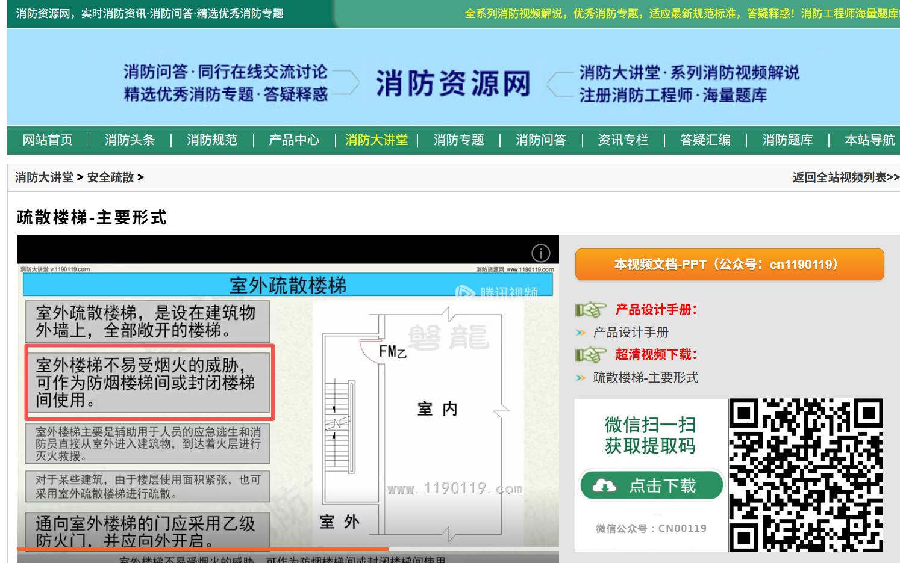Click 消防大讲堂 breadcrumb link
900x563 pixels.
[x=44, y=177]
